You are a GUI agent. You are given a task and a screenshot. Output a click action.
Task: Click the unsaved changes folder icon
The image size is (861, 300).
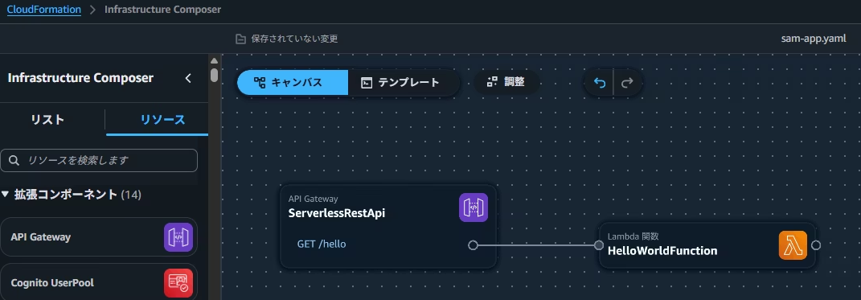coord(240,39)
